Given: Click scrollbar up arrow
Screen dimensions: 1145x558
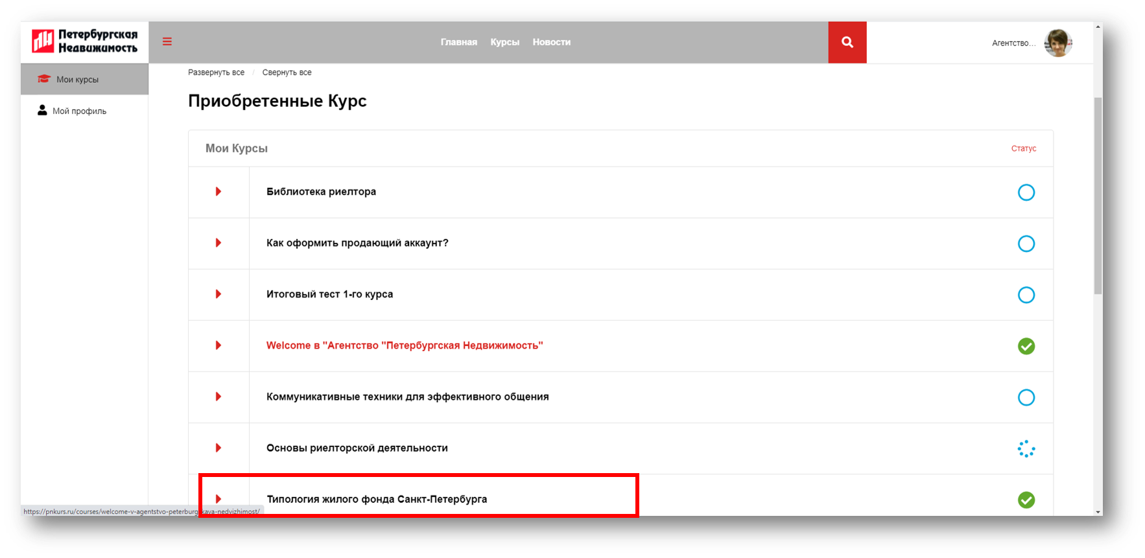Looking at the screenshot, I should (1098, 27).
